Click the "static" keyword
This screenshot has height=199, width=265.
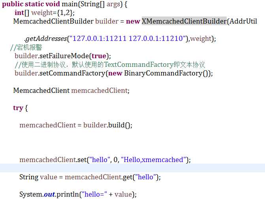[34, 4]
